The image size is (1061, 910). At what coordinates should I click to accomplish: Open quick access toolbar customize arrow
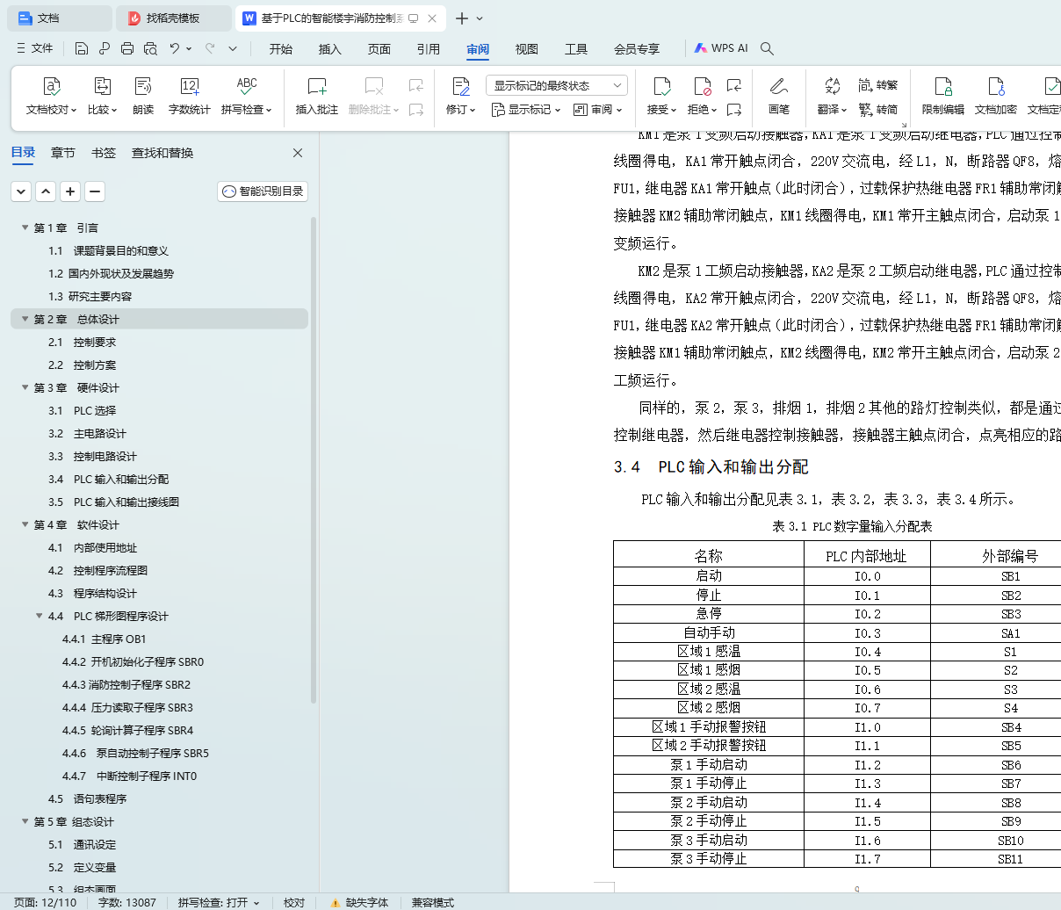pos(233,48)
